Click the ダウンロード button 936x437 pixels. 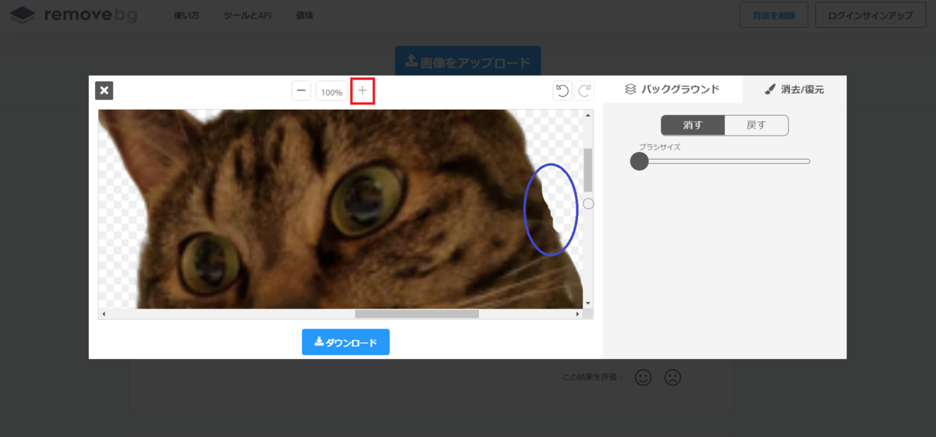click(346, 342)
